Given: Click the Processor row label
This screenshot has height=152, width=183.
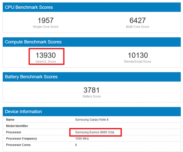Looking at the screenshot, I should (x=14, y=132).
